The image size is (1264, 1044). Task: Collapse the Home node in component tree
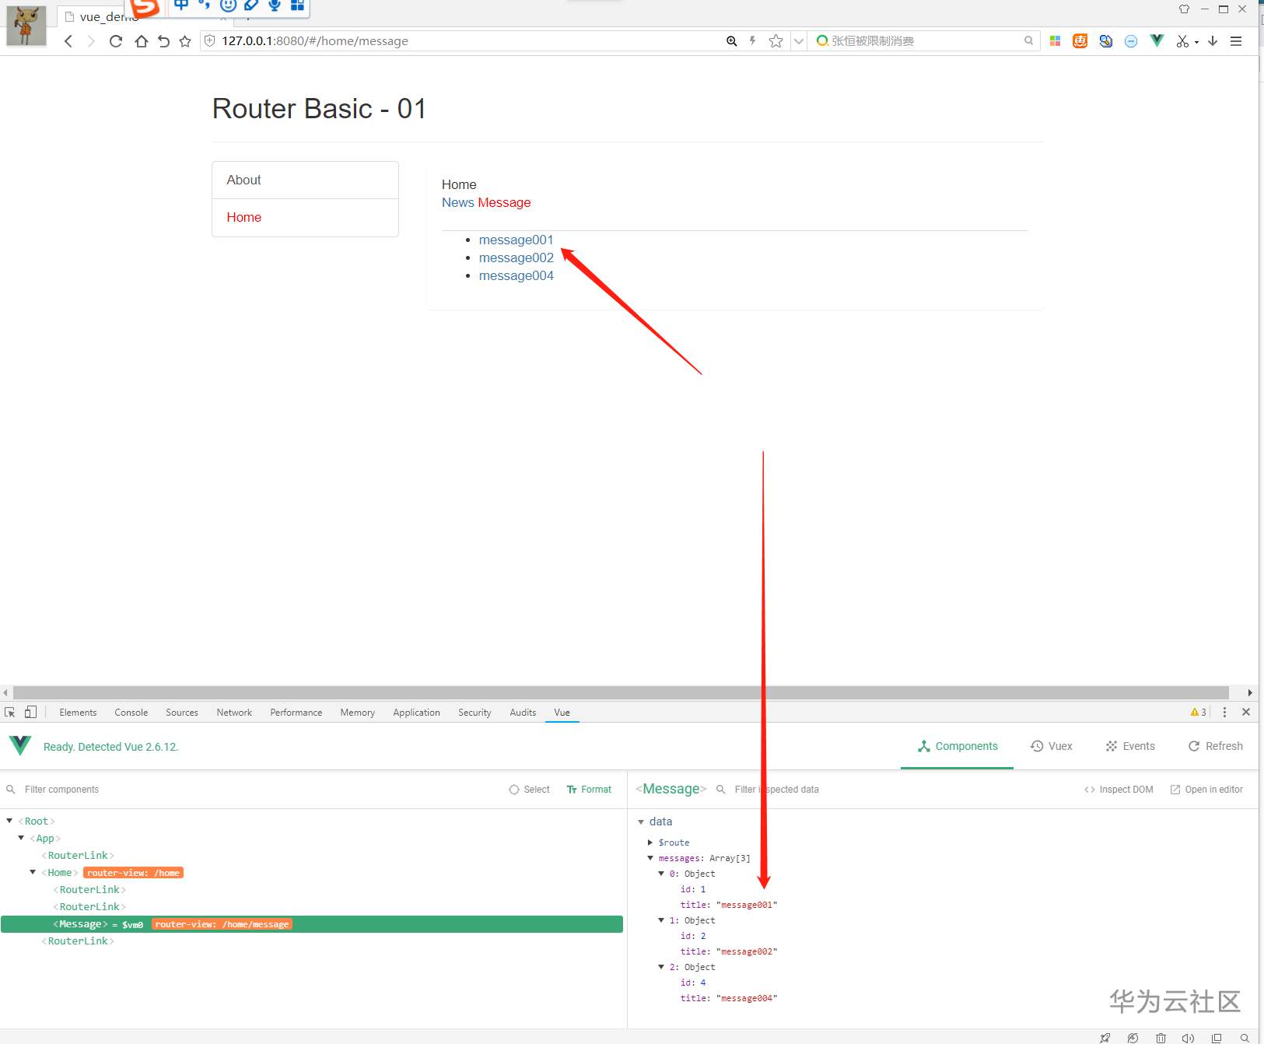[33, 872]
